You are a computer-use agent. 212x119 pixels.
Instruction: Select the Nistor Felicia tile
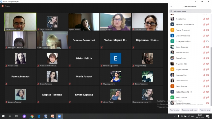[x=84, y=58]
